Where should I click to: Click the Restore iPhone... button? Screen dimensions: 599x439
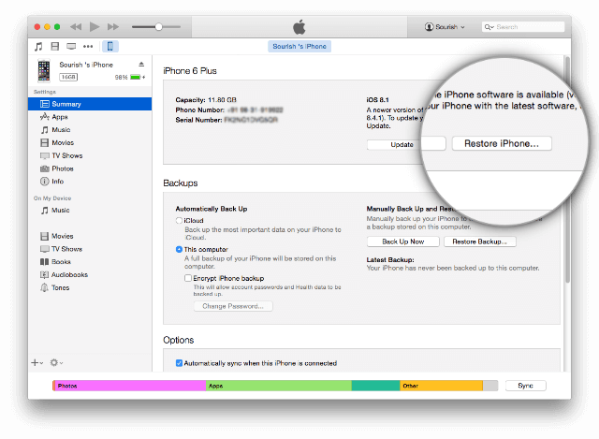(x=502, y=143)
